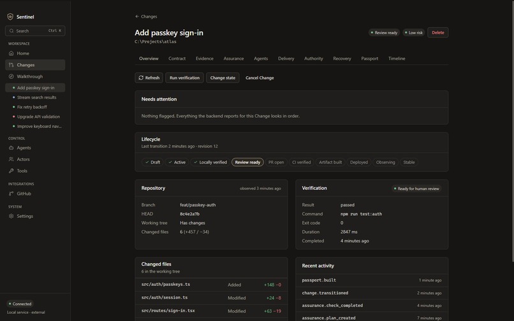
Task: Click the Deployed lifecycle stage
Action: (x=358, y=162)
